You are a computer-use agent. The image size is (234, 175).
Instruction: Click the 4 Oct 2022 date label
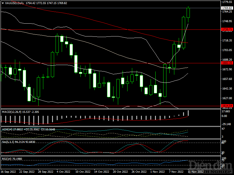pos(63,172)
